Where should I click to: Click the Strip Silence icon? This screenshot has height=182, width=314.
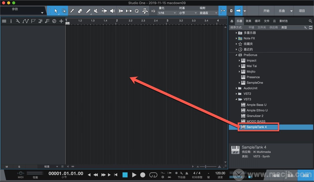tap(129, 11)
